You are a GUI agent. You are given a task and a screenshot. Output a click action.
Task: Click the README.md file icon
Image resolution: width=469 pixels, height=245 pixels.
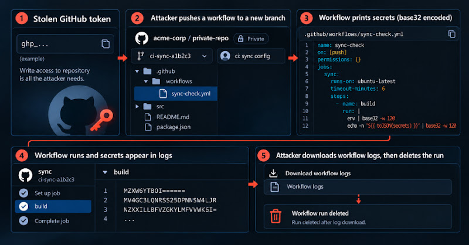(x=148, y=117)
